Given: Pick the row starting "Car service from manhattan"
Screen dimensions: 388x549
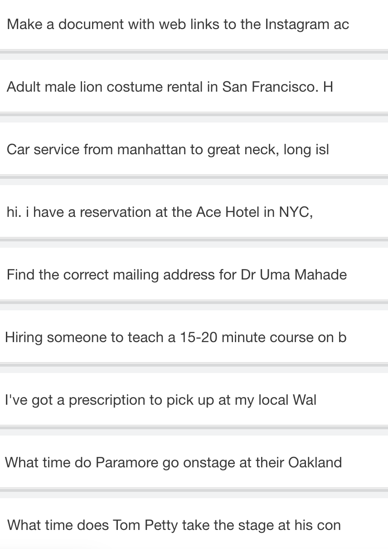Looking at the screenshot, I should click(168, 149).
